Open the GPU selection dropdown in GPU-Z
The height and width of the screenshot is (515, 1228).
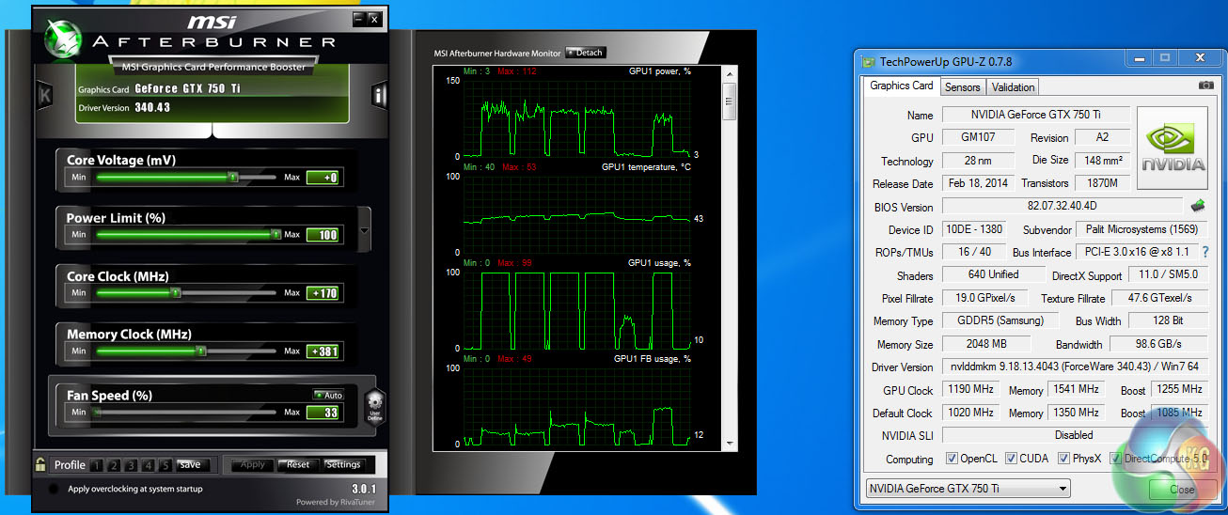coord(968,489)
